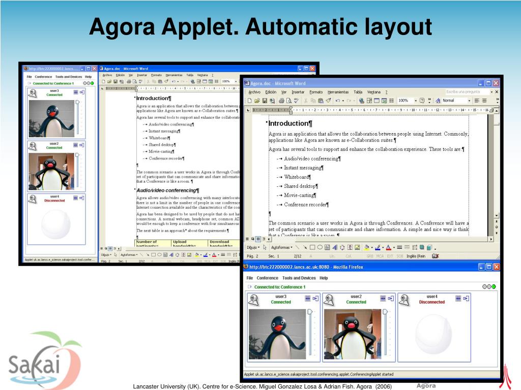The image size is (521, 390).
Task: Open Archivo menu in front Word window
Action: 254,92
